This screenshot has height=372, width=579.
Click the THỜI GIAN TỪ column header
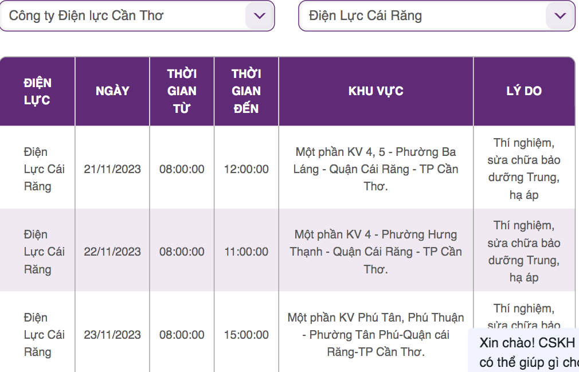(182, 92)
